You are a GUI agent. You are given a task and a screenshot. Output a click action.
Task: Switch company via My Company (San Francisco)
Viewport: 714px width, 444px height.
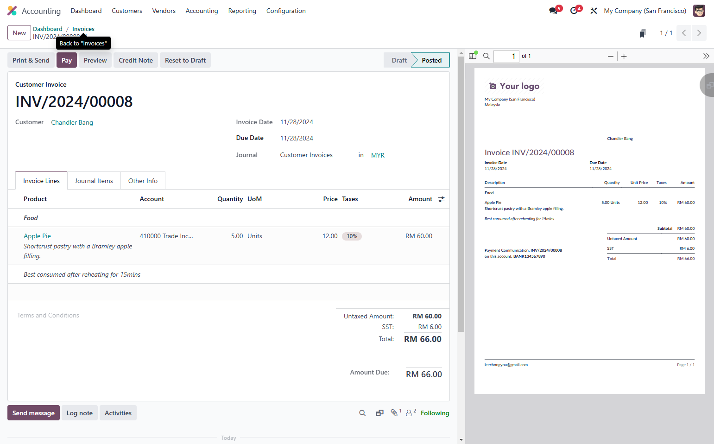pyautogui.click(x=645, y=11)
